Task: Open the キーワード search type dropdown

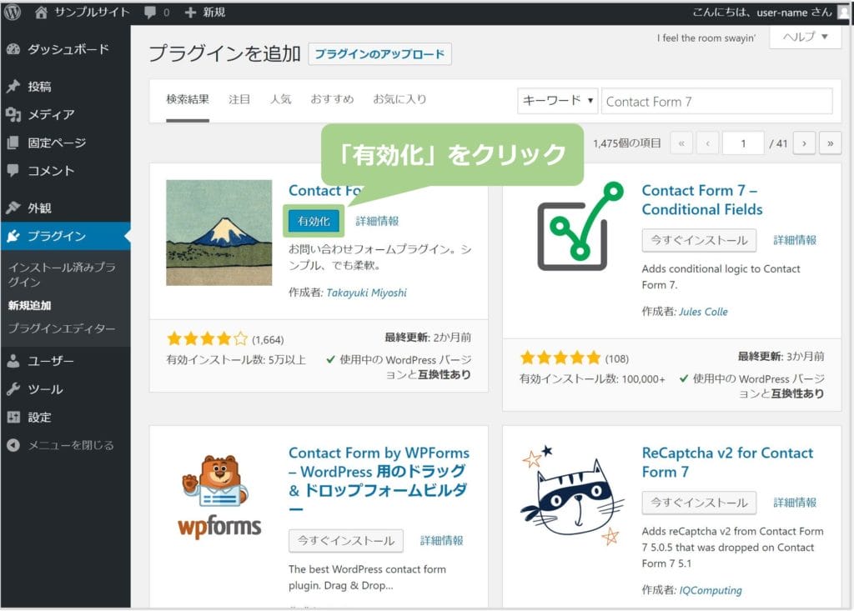Action: 557,101
